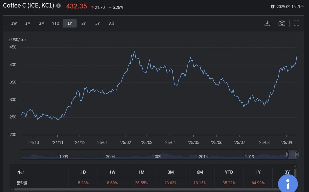This screenshot has width=309, height=192.
Task: Switch chart to 3Y range
Action: 83,23
